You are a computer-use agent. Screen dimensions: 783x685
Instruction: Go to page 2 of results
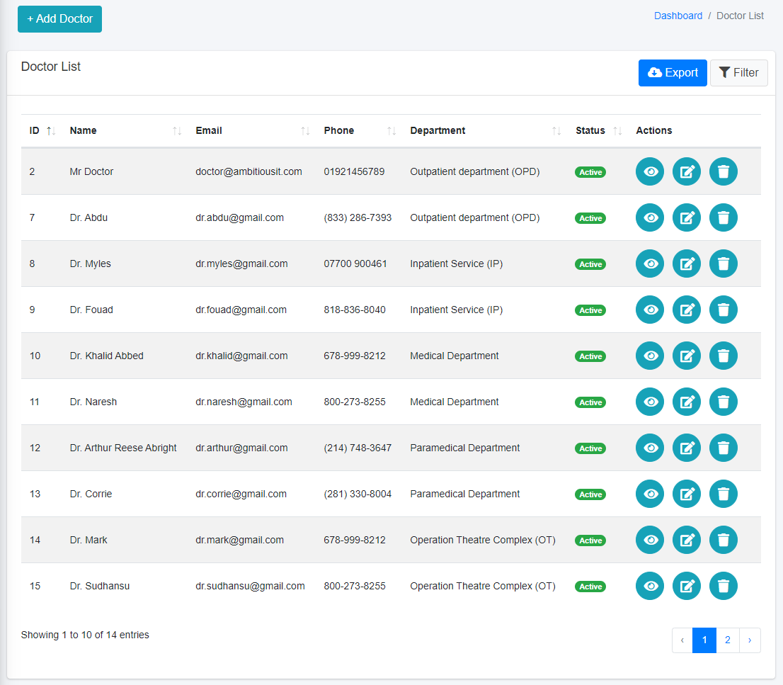[727, 640]
